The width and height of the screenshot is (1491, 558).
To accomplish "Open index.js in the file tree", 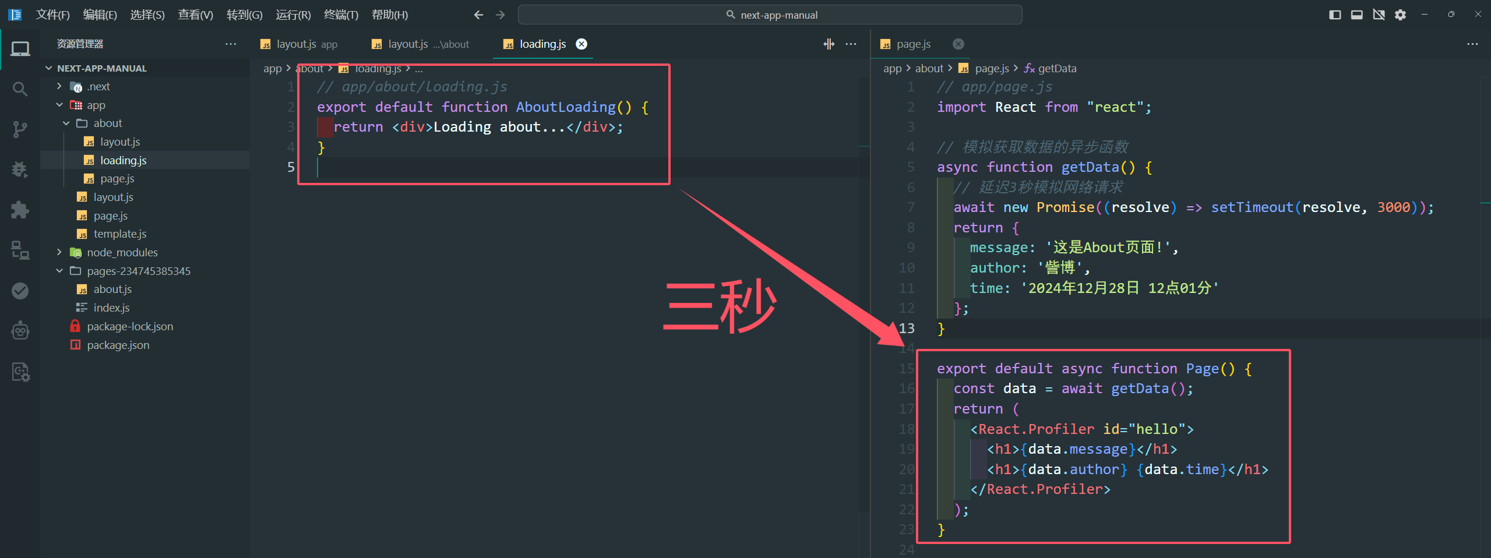I will tap(111, 308).
